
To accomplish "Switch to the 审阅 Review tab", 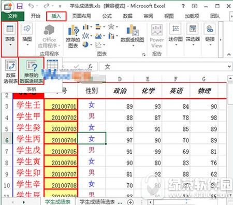I will pos(148,16).
